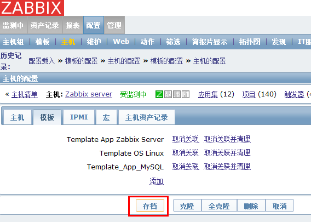Screen dimensions: 311x222
Task: Open first 主机的配置 history breadcrumb
Action: coord(124,61)
